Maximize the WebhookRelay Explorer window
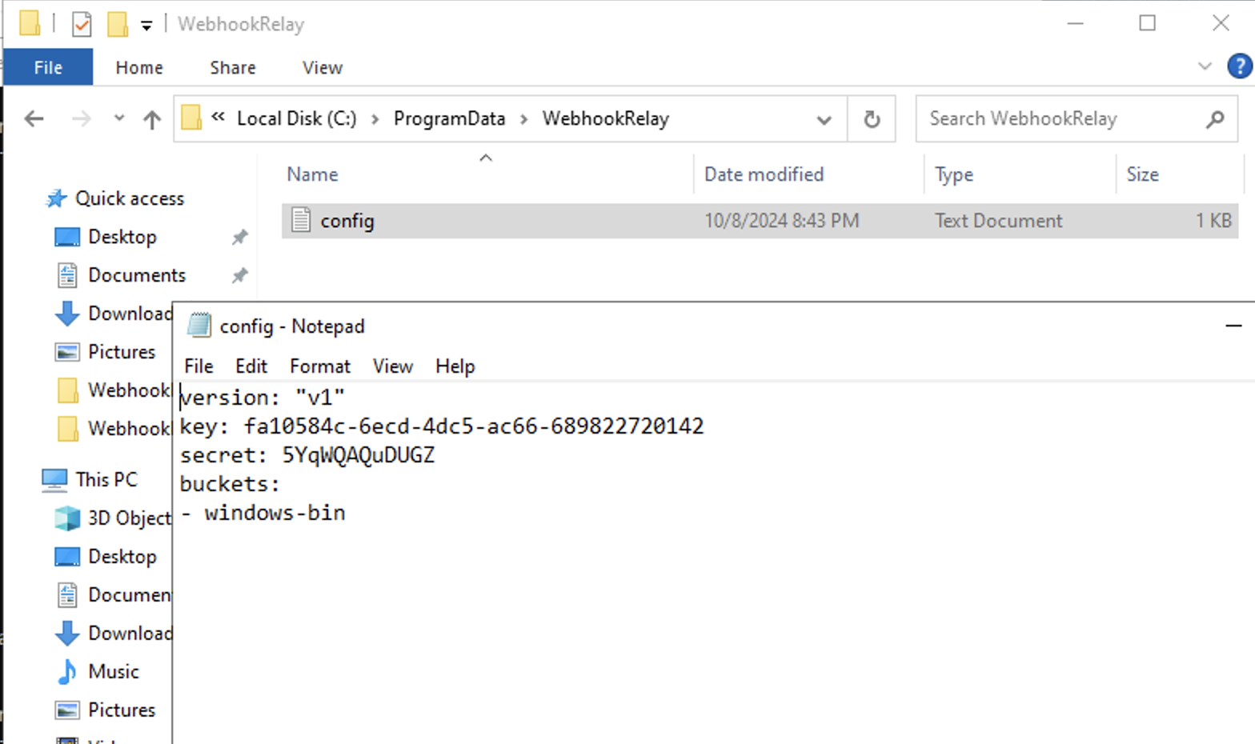 (x=1147, y=23)
